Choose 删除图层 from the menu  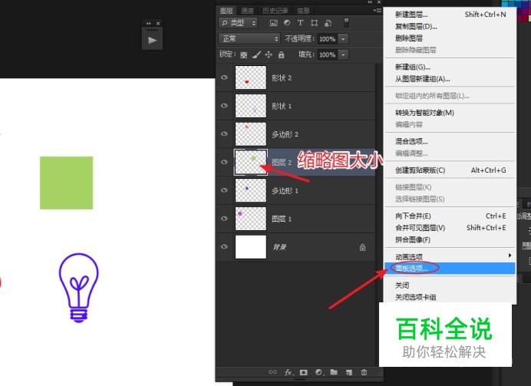450,38
